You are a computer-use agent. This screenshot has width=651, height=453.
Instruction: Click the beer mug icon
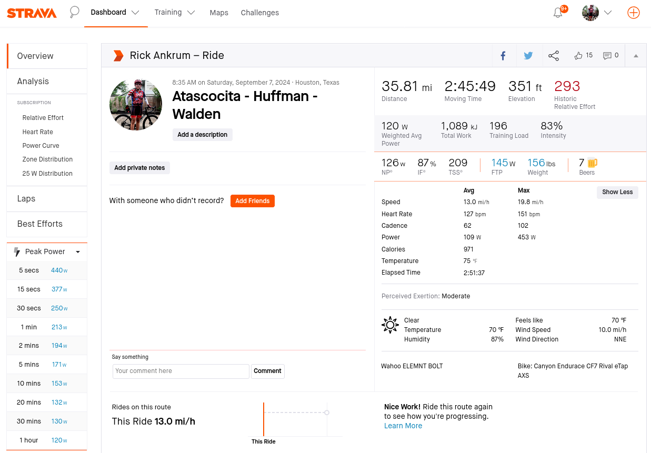click(593, 163)
